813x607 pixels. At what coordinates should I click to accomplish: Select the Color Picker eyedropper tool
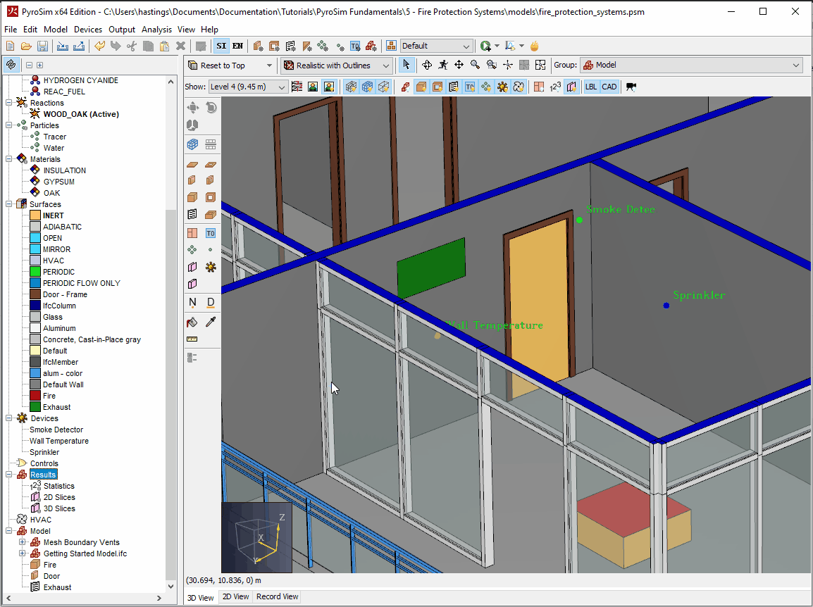click(211, 323)
